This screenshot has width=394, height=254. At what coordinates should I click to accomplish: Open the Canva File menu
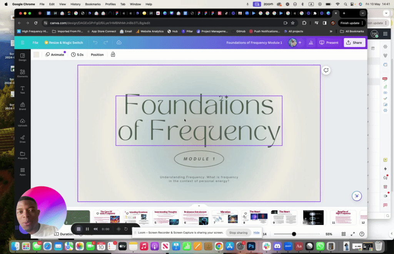click(x=36, y=43)
